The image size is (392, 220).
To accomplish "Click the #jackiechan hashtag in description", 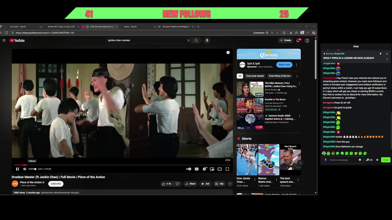I will [47, 193].
